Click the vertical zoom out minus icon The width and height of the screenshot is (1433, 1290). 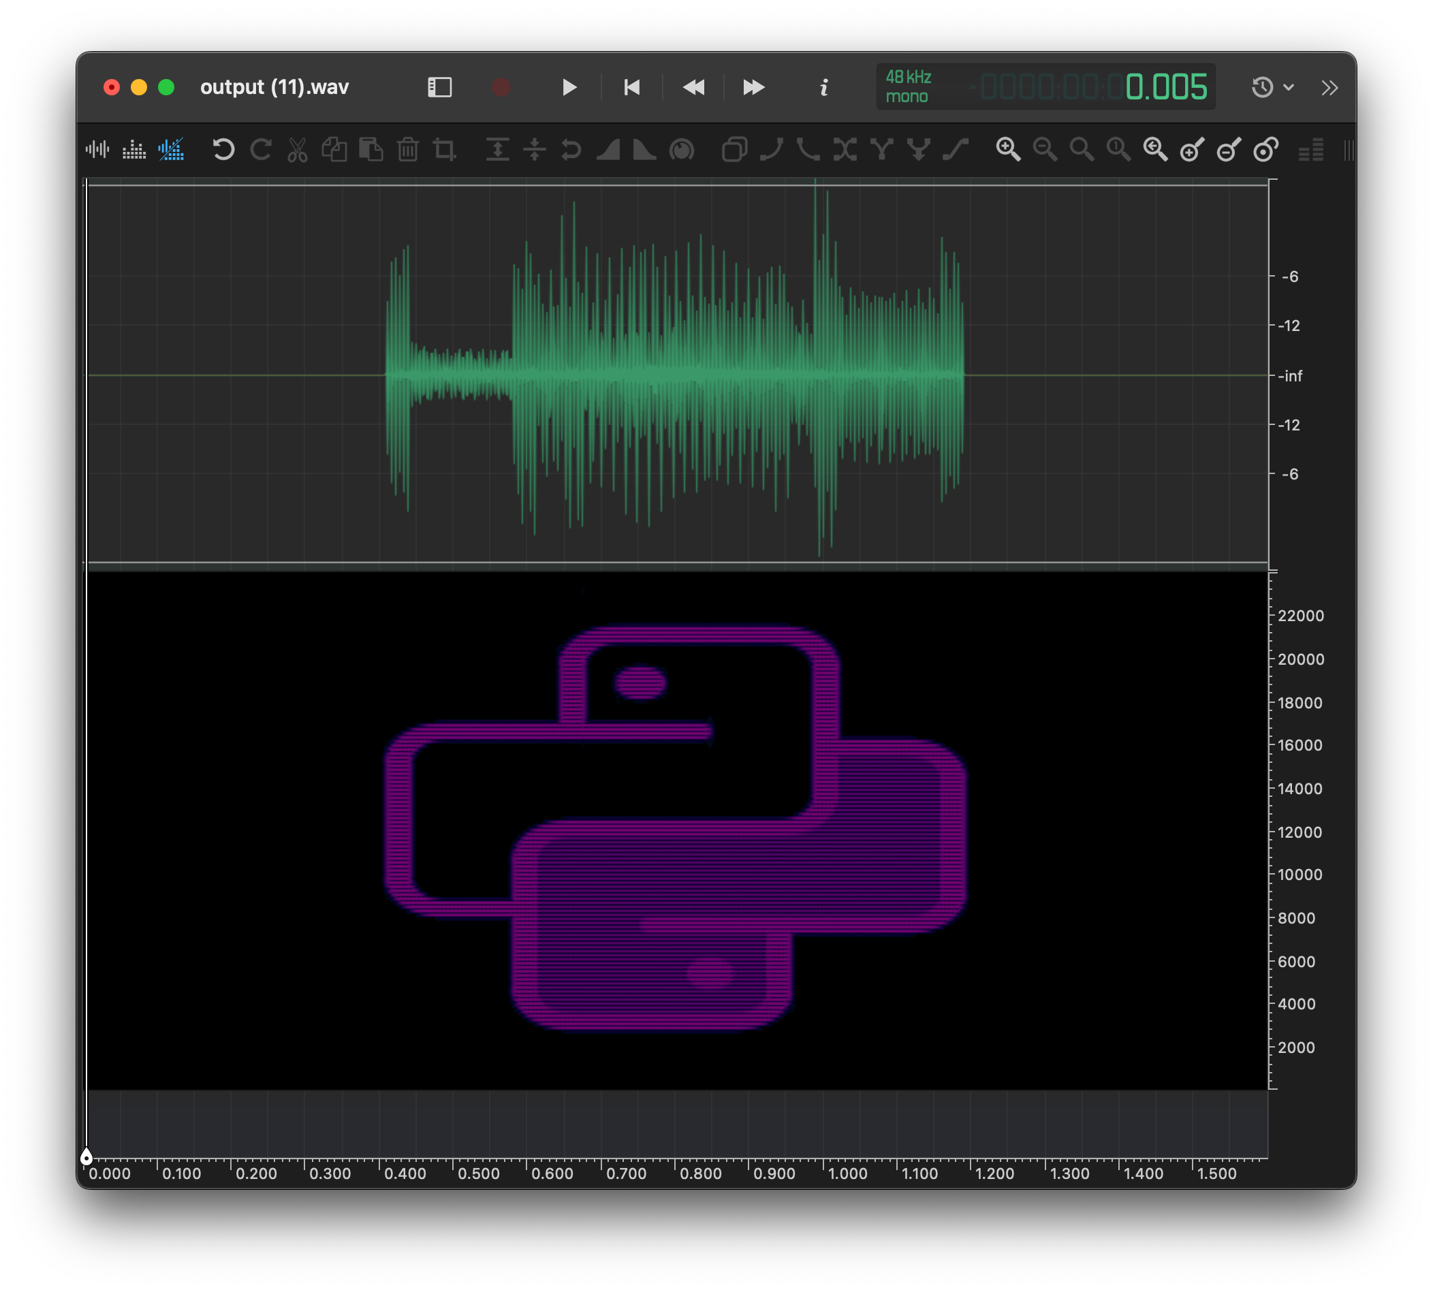(1229, 150)
